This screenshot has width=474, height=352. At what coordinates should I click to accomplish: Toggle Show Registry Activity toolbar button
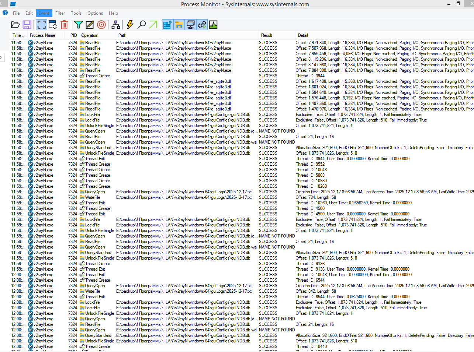click(x=167, y=25)
